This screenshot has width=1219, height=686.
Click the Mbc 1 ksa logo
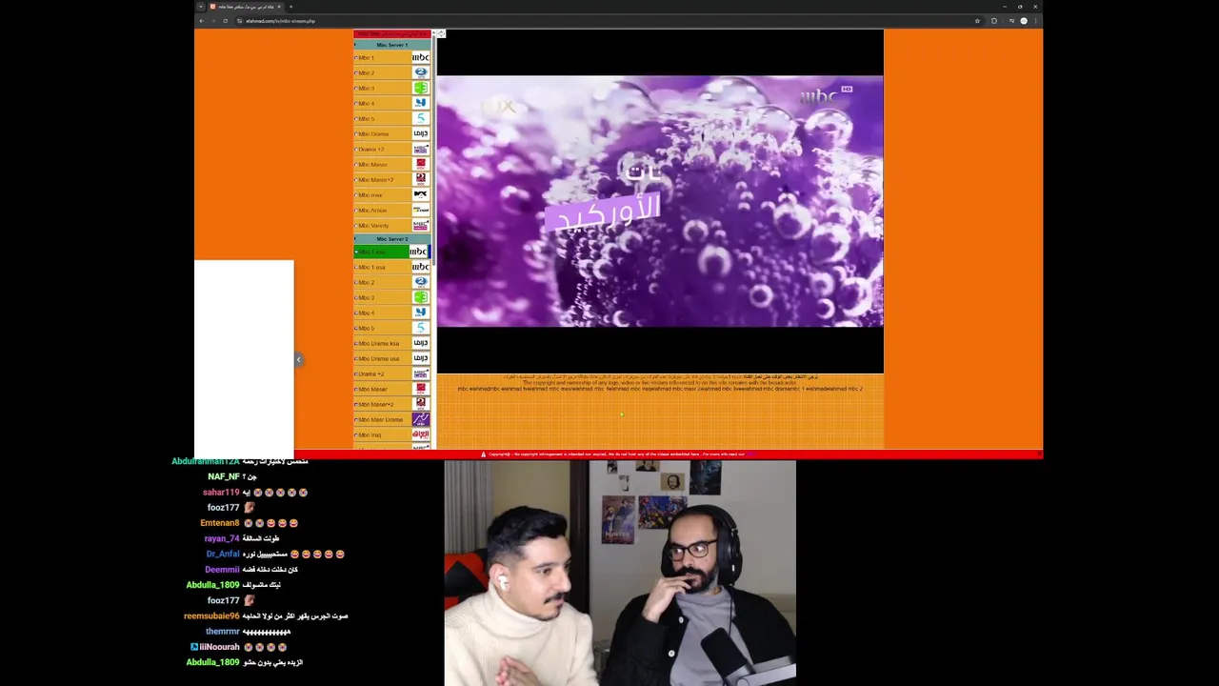(418, 252)
